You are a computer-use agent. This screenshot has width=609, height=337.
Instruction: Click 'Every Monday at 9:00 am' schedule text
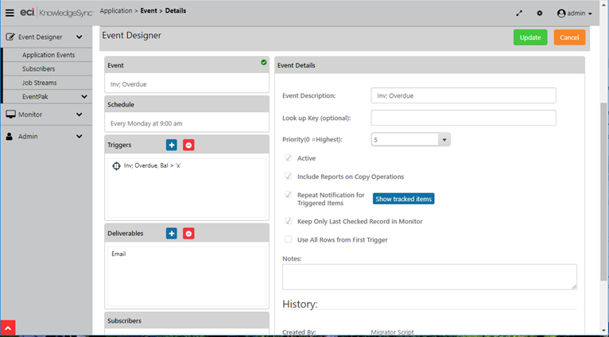click(x=146, y=123)
